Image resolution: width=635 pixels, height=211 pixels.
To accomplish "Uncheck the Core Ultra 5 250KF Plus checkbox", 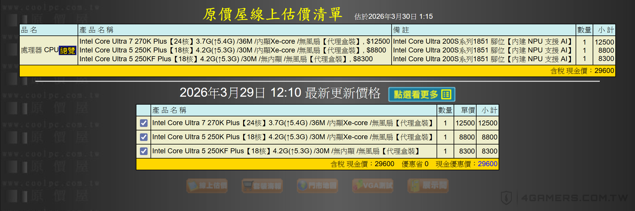I will coord(144,151).
